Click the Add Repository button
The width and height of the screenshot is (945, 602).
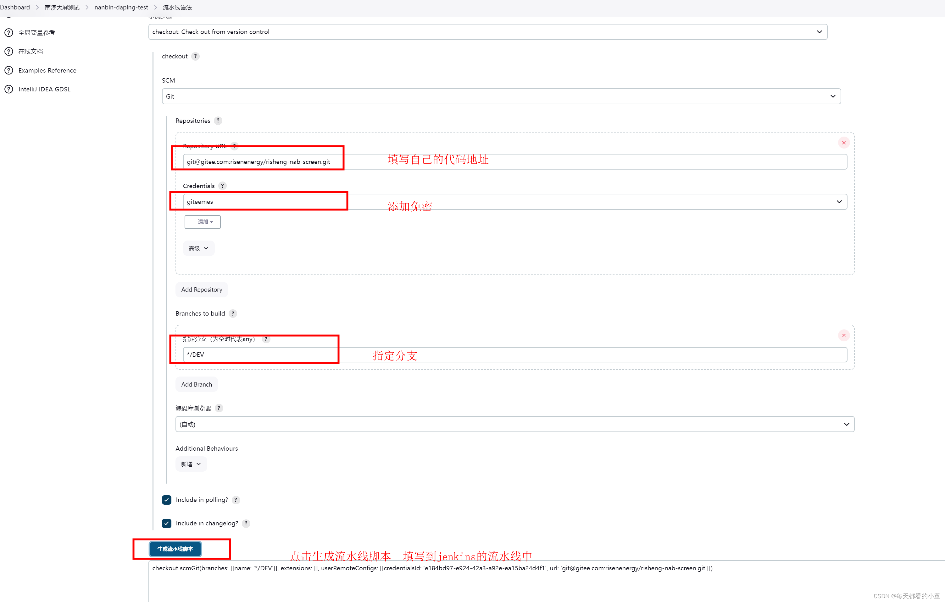201,289
